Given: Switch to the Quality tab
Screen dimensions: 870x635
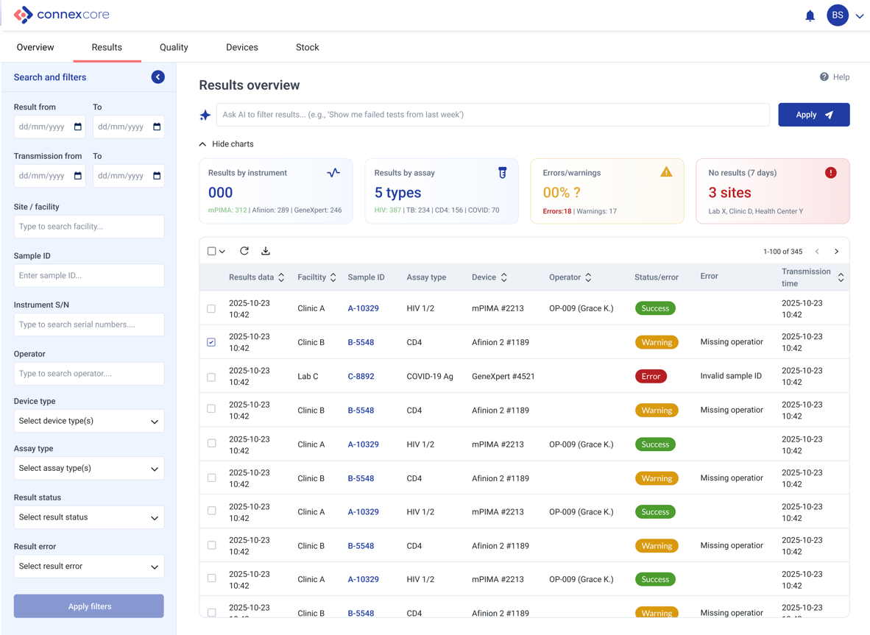Looking at the screenshot, I should pyautogui.click(x=174, y=47).
